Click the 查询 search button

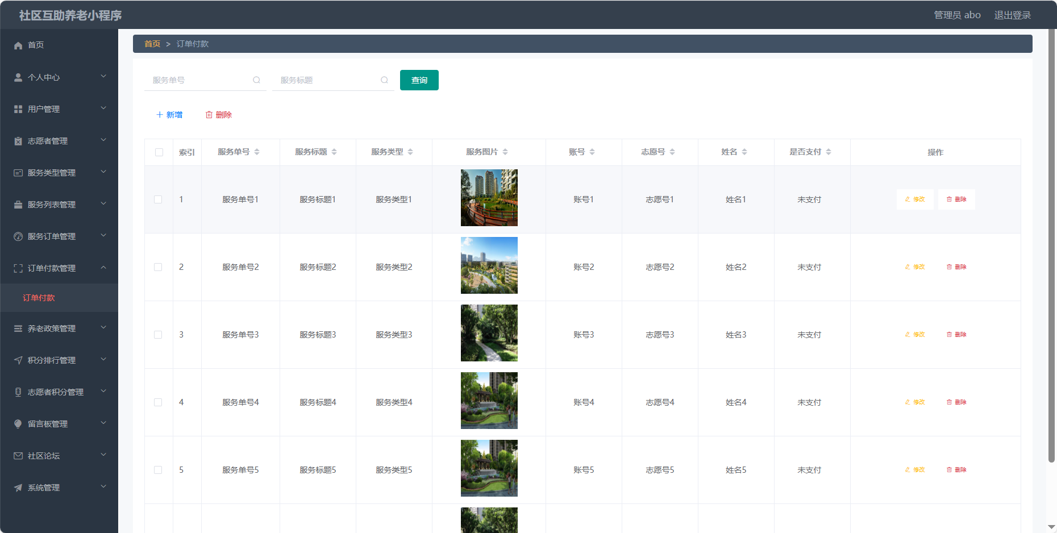click(x=419, y=80)
